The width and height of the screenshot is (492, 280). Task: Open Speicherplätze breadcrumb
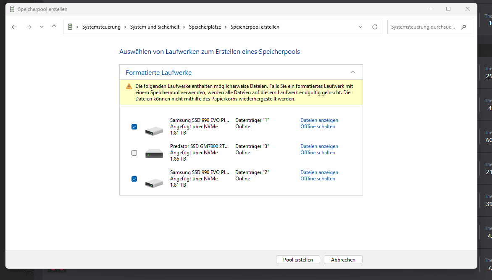click(205, 27)
